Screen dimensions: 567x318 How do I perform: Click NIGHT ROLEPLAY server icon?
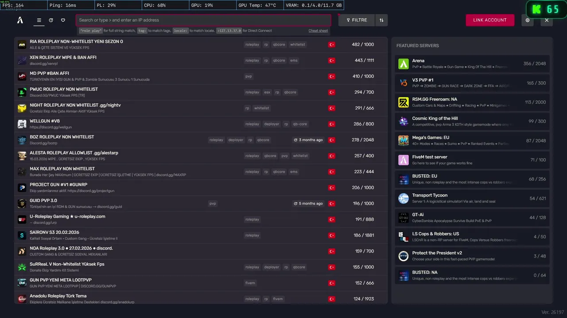click(x=22, y=108)
